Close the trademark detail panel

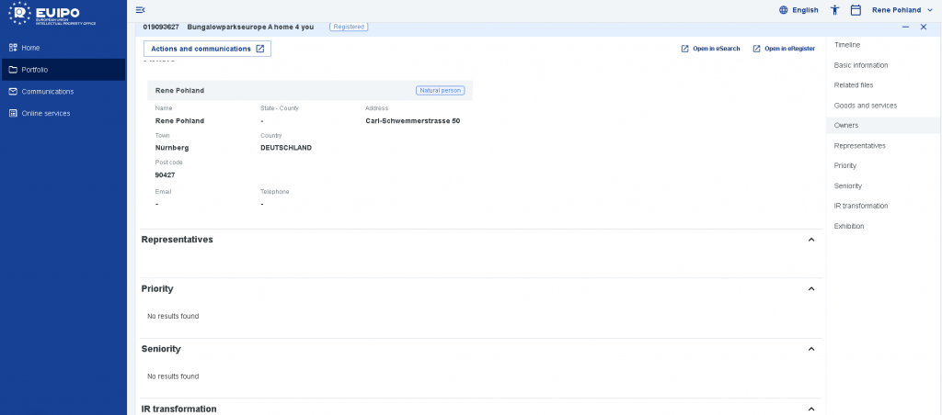924,27
